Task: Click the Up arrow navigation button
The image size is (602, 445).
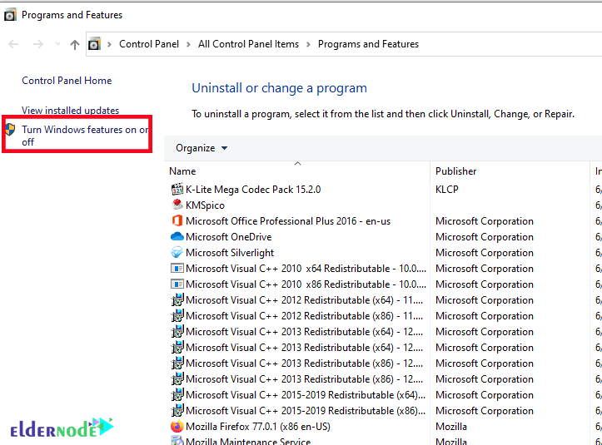Action: point(75,45)
